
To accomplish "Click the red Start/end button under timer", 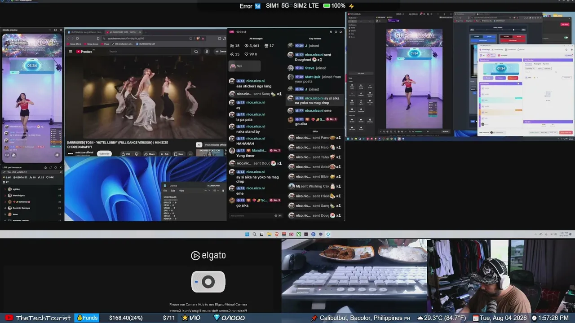I will coord(513,78).
